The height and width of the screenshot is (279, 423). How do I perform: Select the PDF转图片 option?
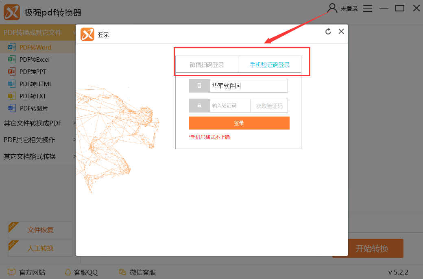[33, 108]
